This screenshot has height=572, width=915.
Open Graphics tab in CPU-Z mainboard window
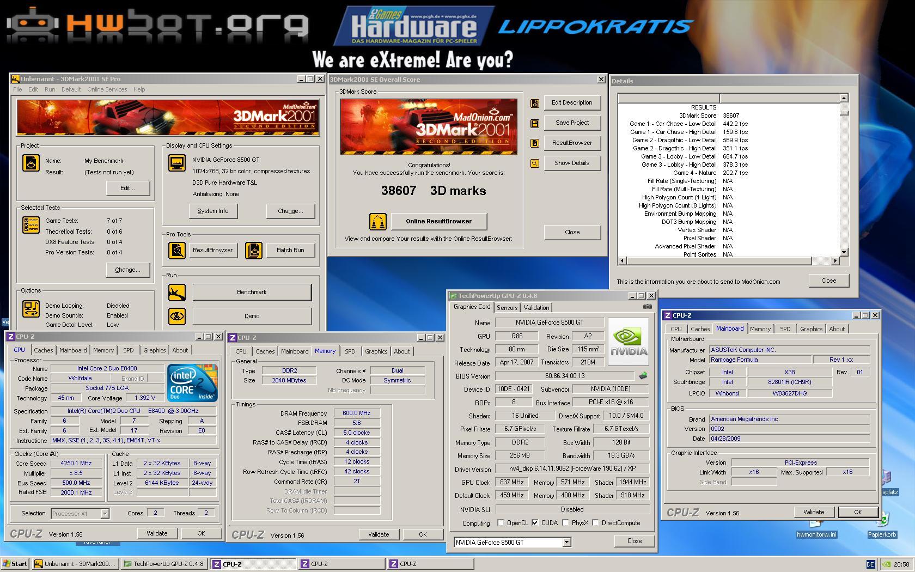(811, 330)
